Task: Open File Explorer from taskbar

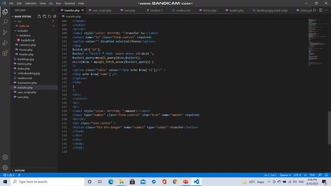Action: [122, 181]
